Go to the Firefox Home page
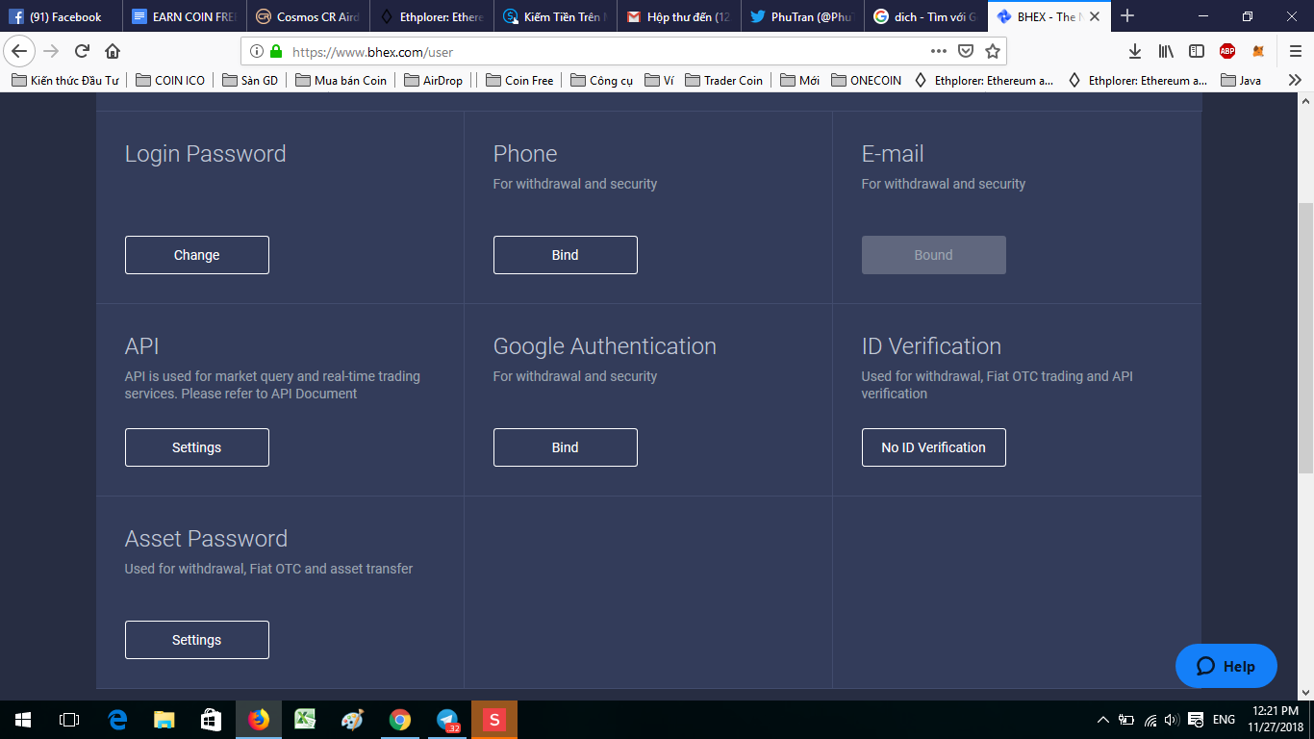This screenshot has height=739, width=1314. [113, 51]
